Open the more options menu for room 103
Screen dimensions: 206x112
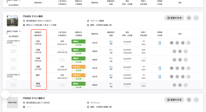[186, 60]
